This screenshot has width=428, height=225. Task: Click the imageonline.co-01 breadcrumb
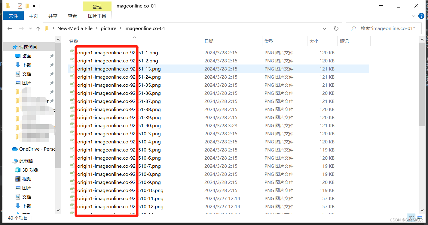pos(145,28)
